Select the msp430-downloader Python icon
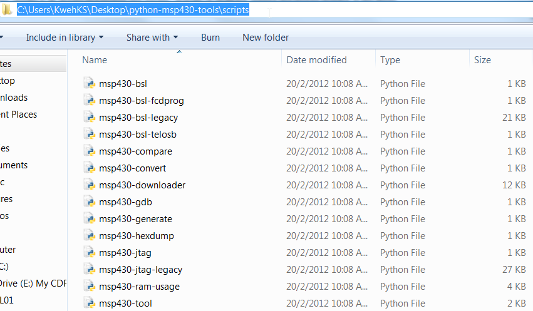 point(88,185)
